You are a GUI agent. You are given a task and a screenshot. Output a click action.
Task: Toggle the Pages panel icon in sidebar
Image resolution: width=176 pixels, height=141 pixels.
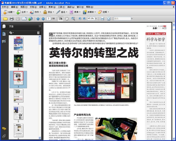4,26
